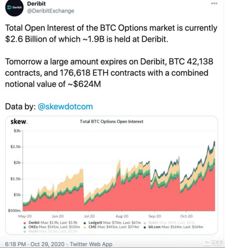Image resolution: width=225 pixels, height=248 pixels.
Task: Click the skew. logo in chart
Action: pyautogui.click(x=19, y=121)
